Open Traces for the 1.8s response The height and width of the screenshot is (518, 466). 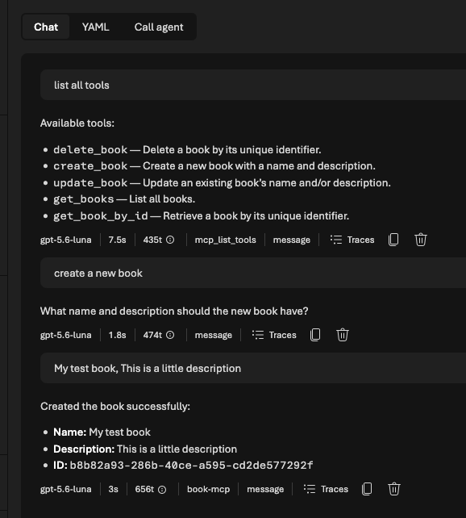point(274,335)
